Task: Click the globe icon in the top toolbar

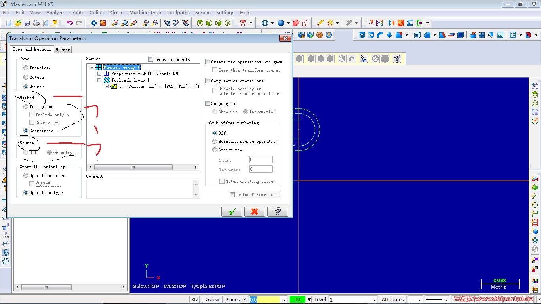Action: (265, 23)
